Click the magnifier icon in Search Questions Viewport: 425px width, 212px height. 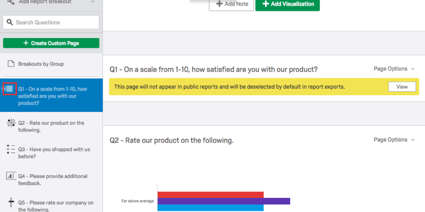(10, 22)
